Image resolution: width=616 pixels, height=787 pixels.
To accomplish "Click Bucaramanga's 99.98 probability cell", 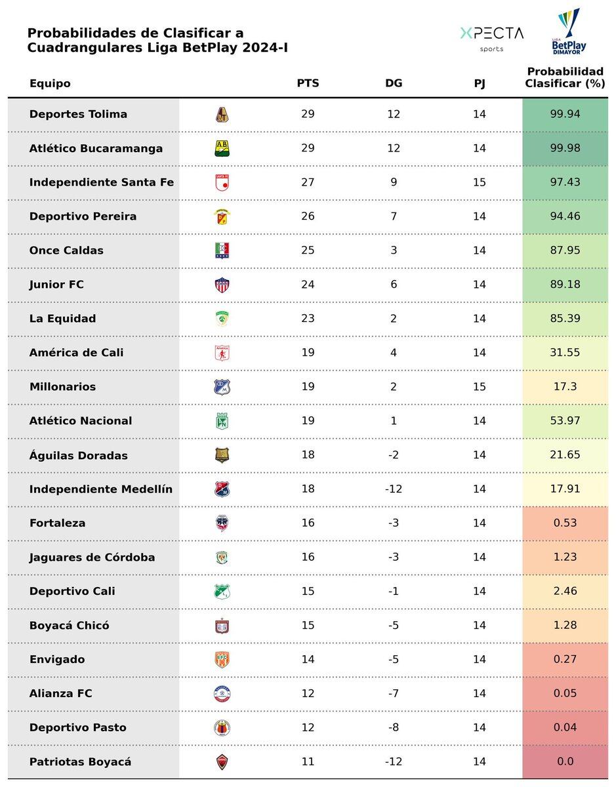I will point(565,148).
